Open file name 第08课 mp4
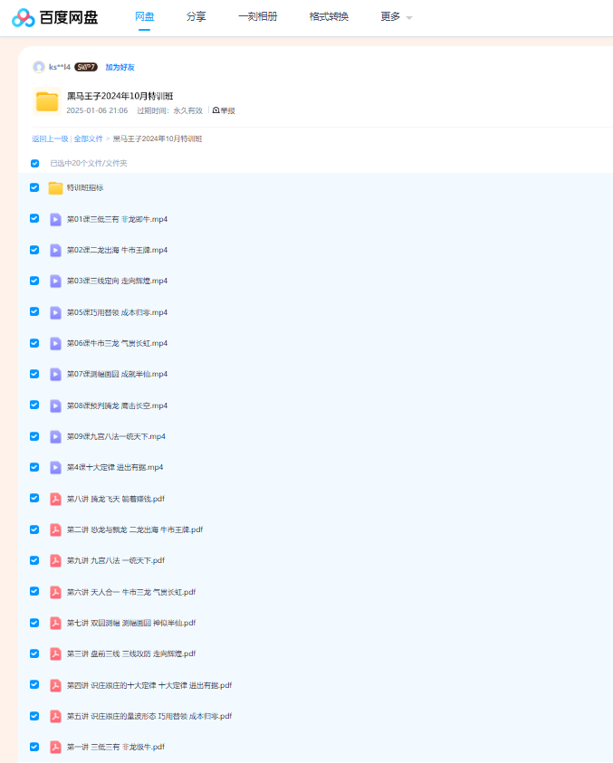Viewport: 613px width, 763px height. coord(117,405)
